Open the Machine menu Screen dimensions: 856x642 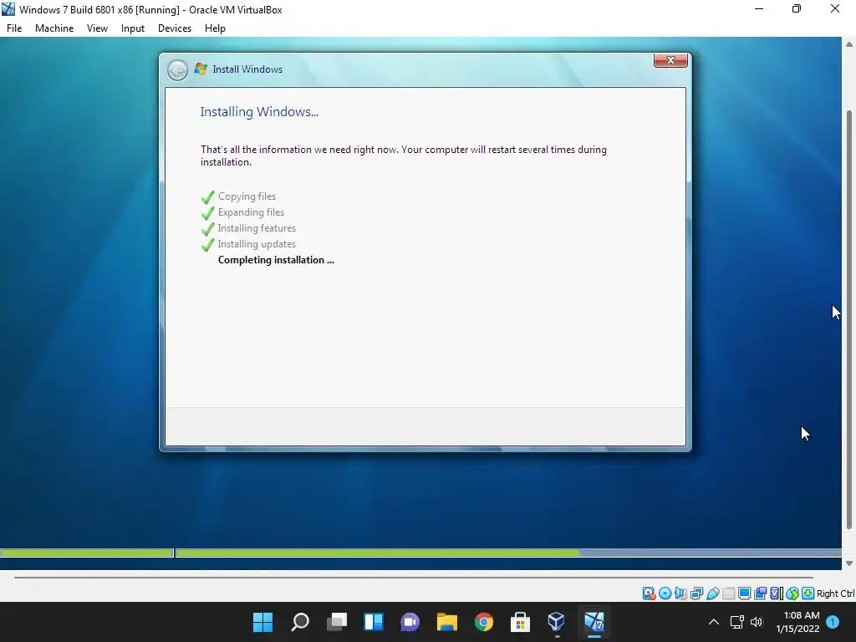click(x=54, y=28)
